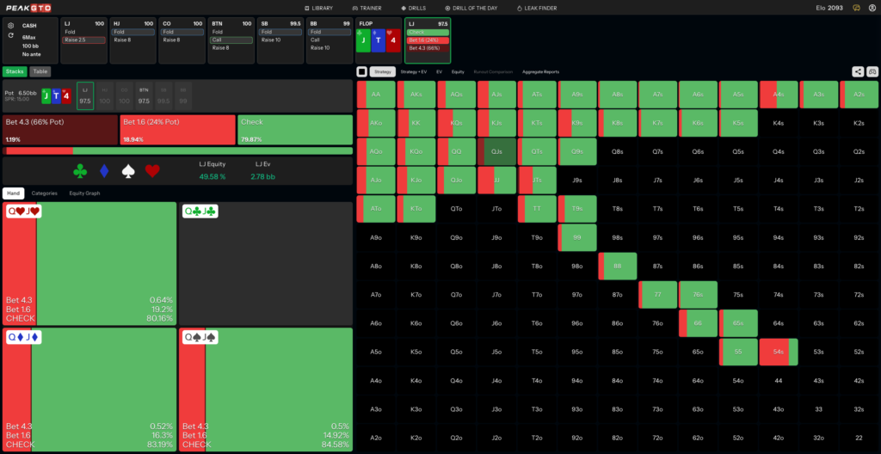Select LJ Raise 2.5 action
Image resolution: width=881 pixels, height=454 pixels.
coord(83,40)
